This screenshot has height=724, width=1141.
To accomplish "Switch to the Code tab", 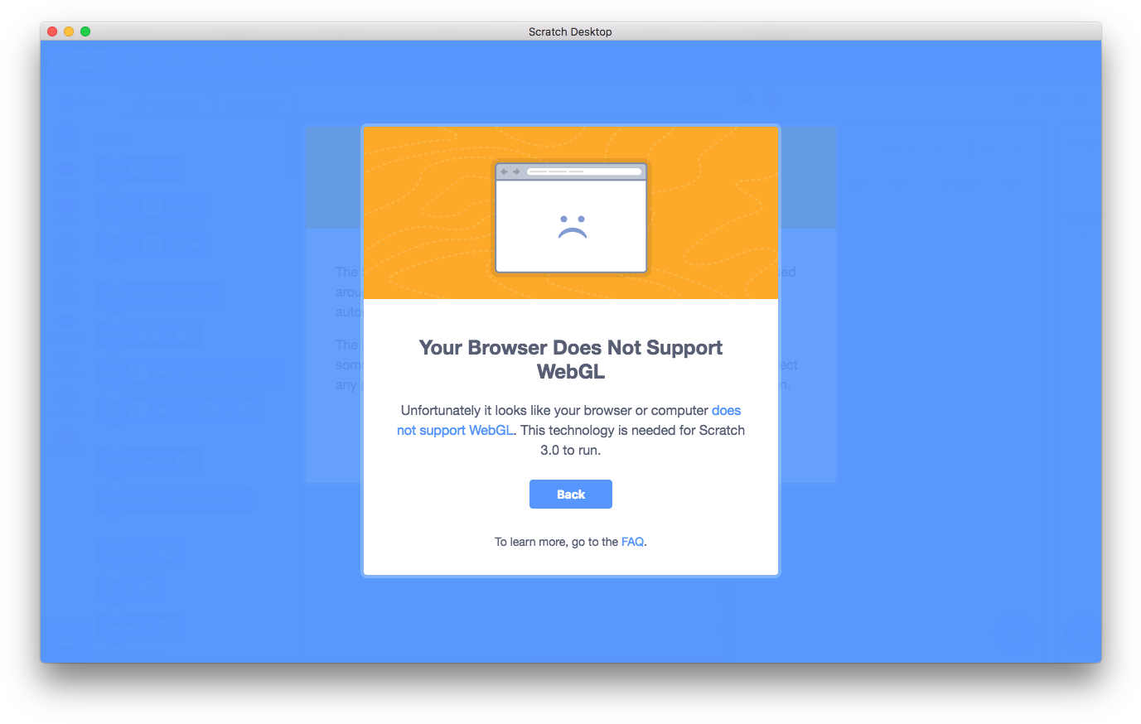I will 83,101.
